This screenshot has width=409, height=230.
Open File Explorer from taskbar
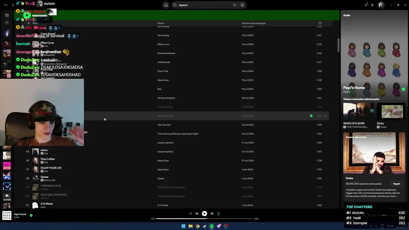click(190, 226)
